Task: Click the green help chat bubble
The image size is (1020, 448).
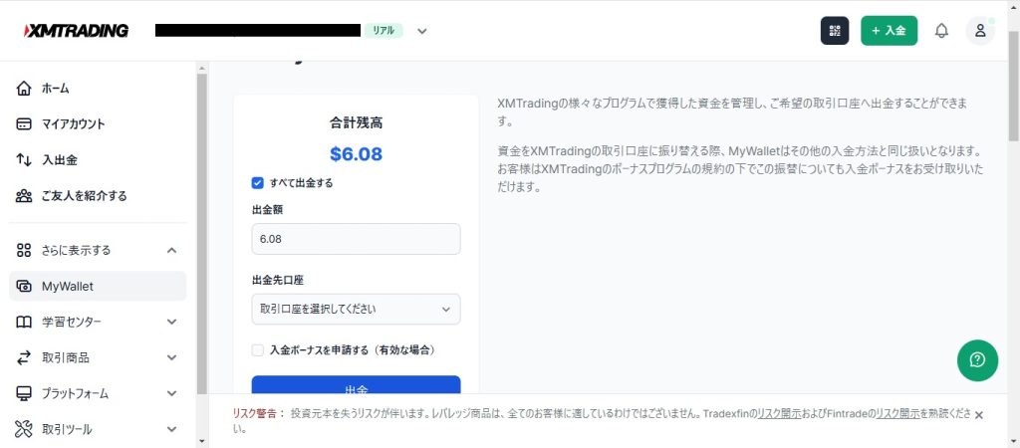Action: 977,360
